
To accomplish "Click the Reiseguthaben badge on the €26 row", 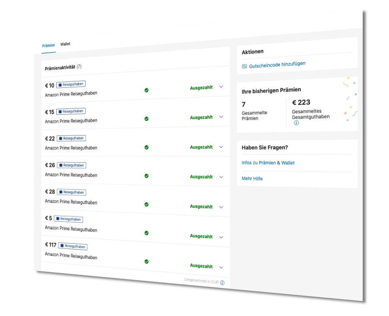I will (x=71, y=165).
